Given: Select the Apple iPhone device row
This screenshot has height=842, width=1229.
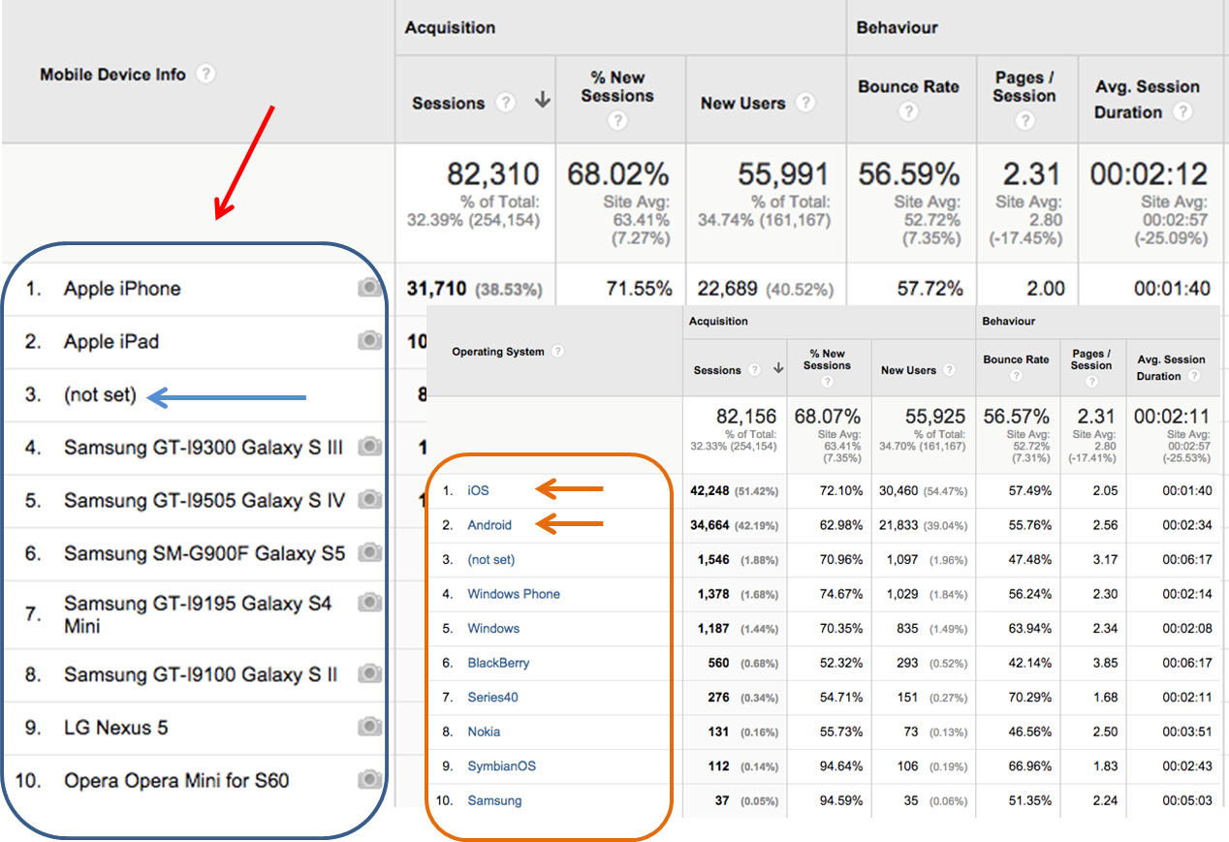Looking at the screenshot, I should (122, 289).
